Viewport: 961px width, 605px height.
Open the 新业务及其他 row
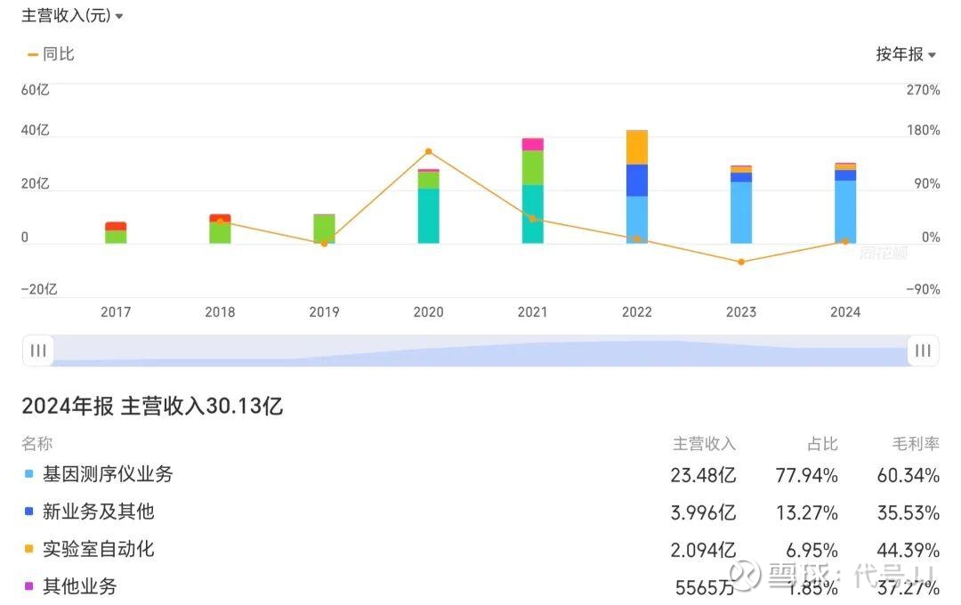98,512
